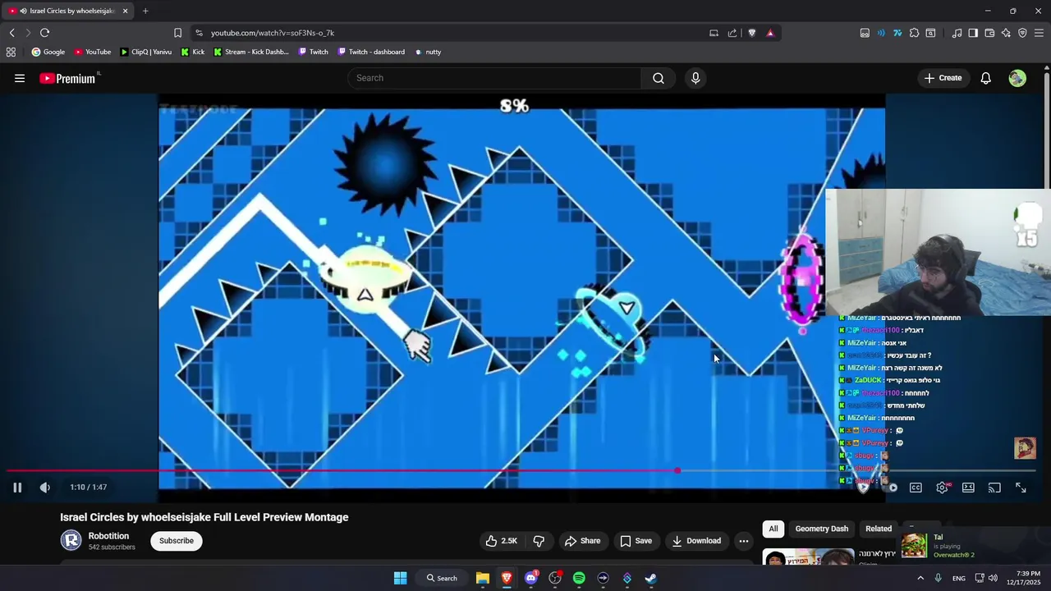Open Steam from the taskbar
The height and width of the screenshot is (591, 1051).
pyautogui.click(x=651, y=578)
